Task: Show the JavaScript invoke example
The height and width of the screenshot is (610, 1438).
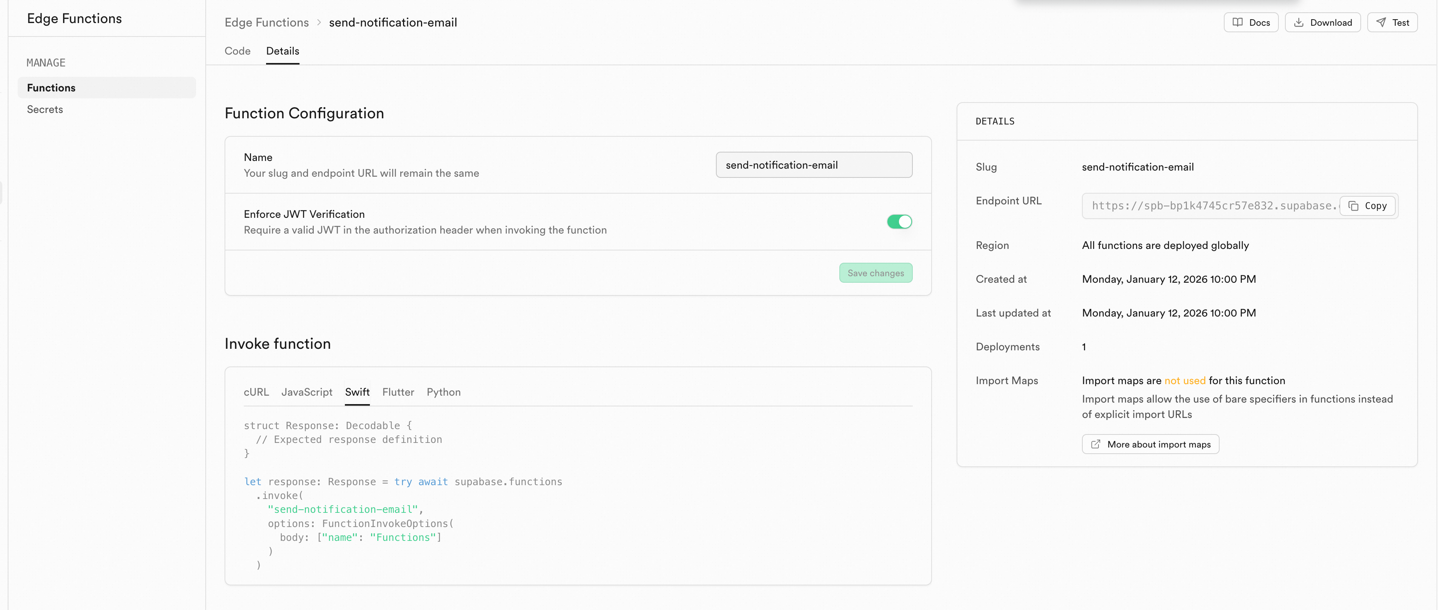Action: pyautogui.click(x=306, y=392)
